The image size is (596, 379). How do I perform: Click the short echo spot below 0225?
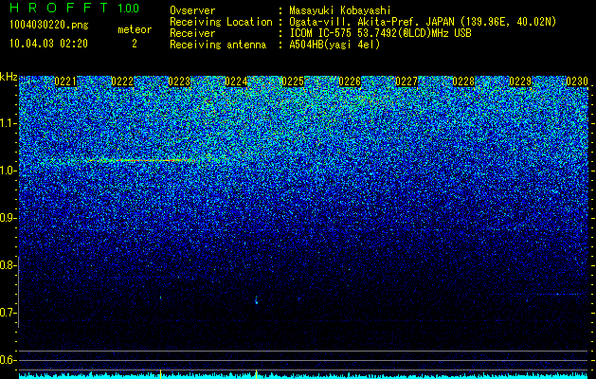256,300
